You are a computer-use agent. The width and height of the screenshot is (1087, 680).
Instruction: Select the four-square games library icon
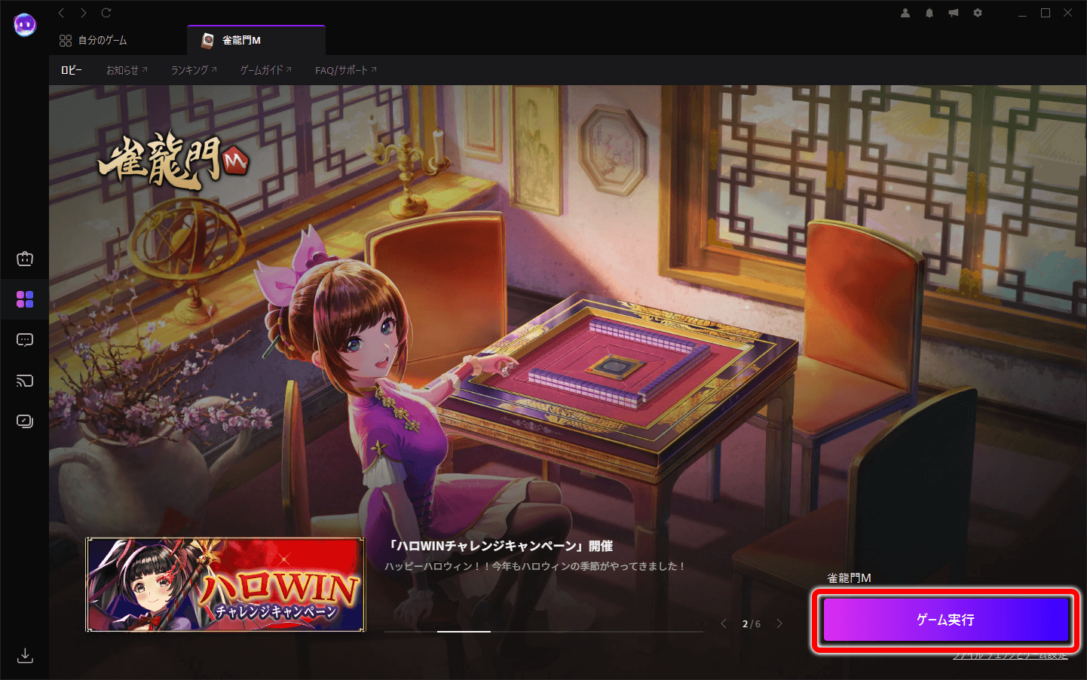click(25, 299)
